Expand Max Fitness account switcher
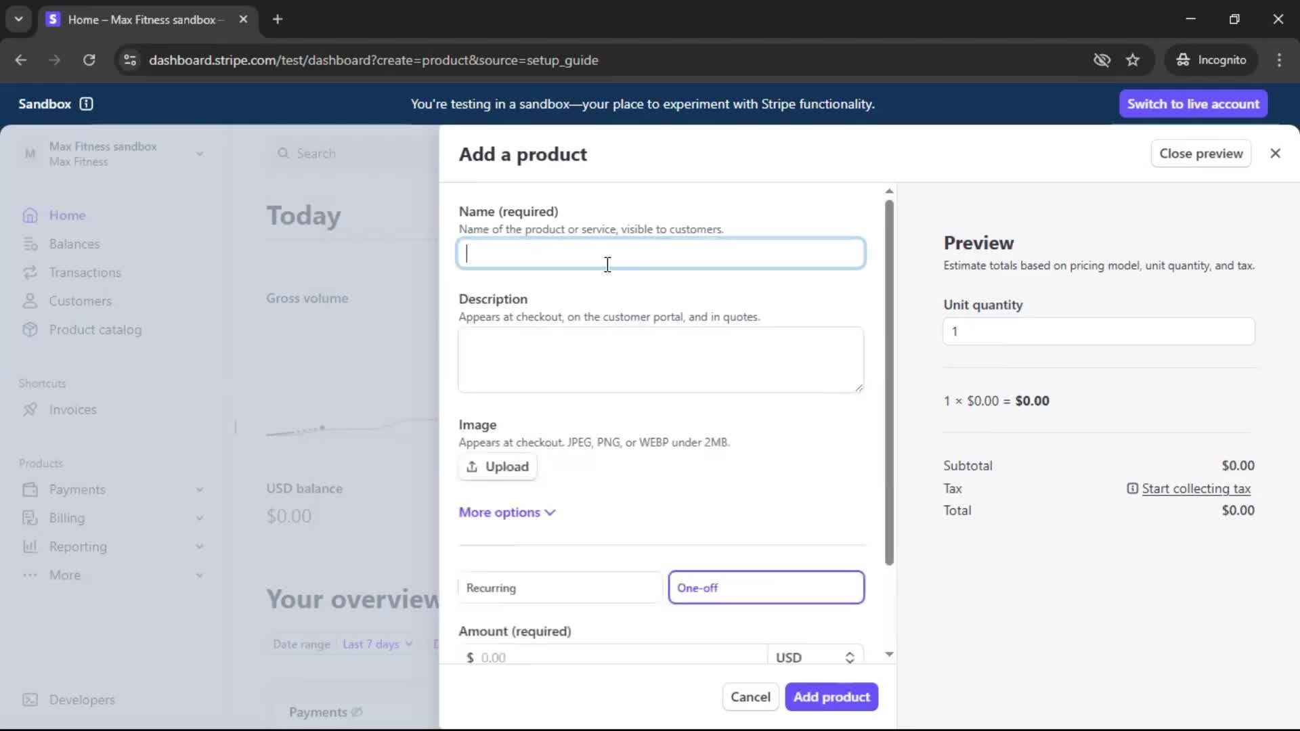The height and width of the screenshot is (731, 1300). point(199,154)
